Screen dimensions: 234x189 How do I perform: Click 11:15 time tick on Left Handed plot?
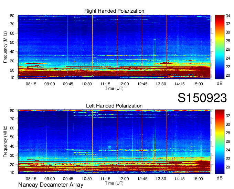point(105,179)
